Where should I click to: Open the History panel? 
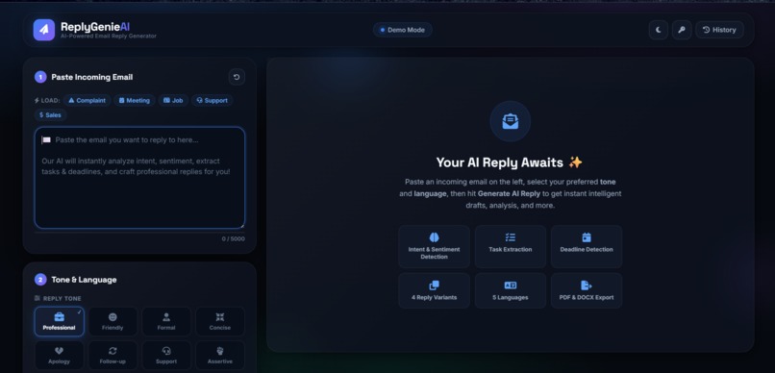click(719, 30)
